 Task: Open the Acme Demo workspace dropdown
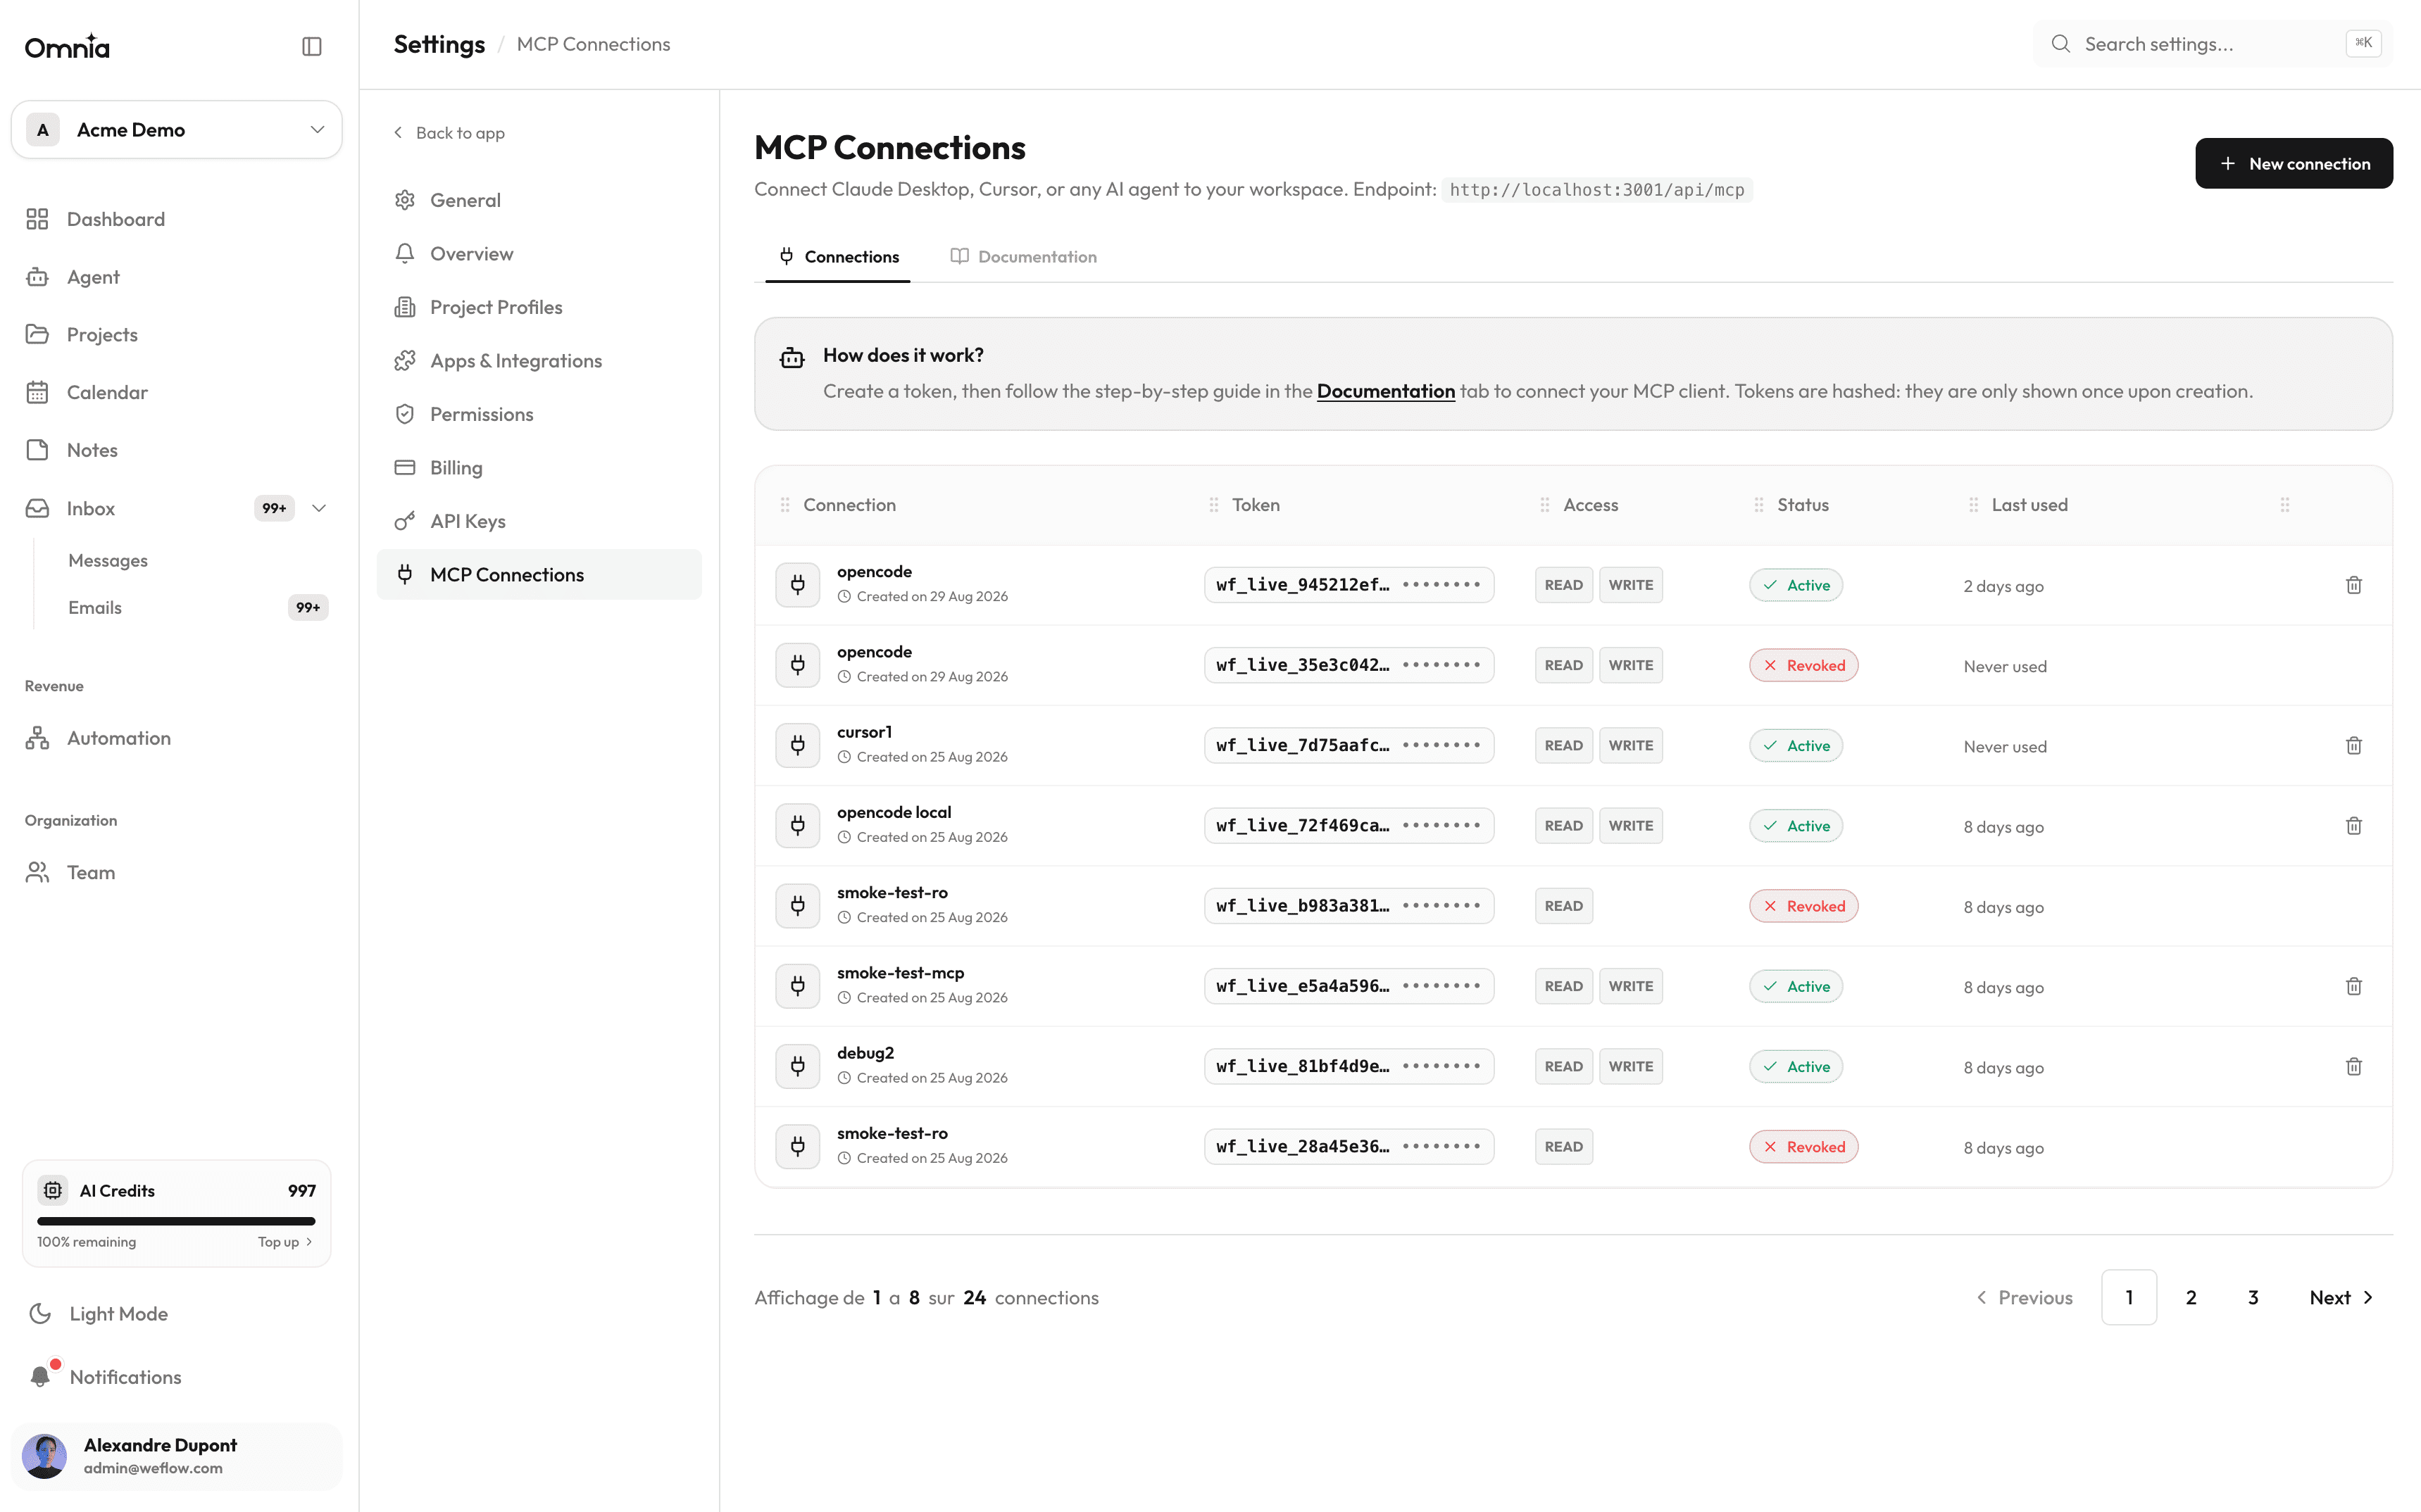point(176,130)
